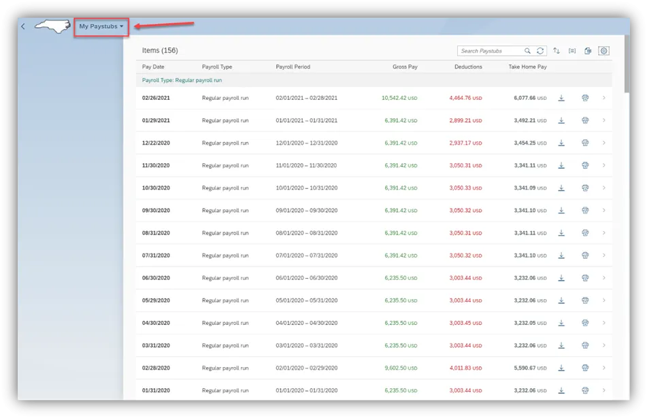Open the My Paystubs dropdown menu

101,27
